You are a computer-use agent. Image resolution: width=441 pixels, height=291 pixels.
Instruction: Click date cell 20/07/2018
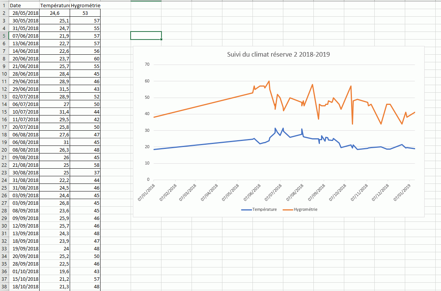click(24, 127)
